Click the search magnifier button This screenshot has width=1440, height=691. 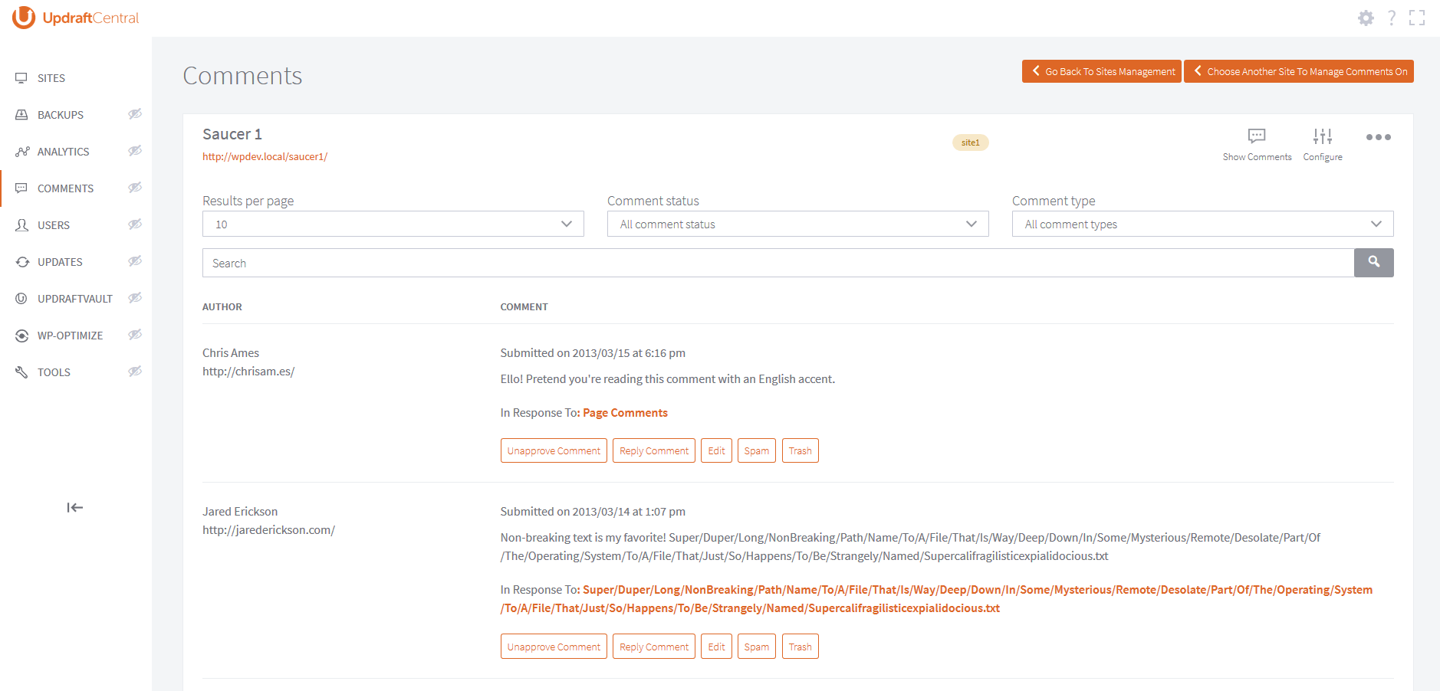[1373, 263]
